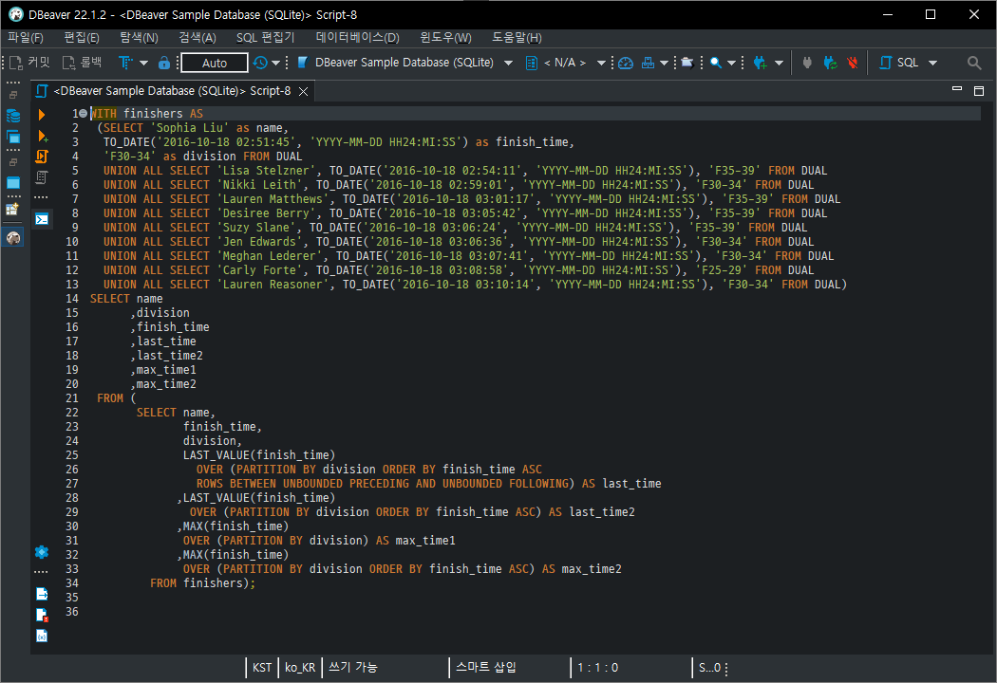Click the disconnect red plug icon
The height and width of the screenshot is (683, 997).
(852, 63)
